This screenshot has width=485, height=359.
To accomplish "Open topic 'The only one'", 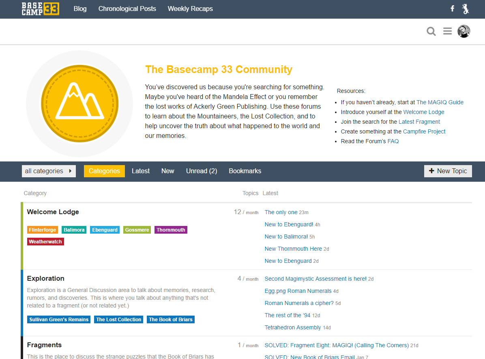I will pos(281,212).
